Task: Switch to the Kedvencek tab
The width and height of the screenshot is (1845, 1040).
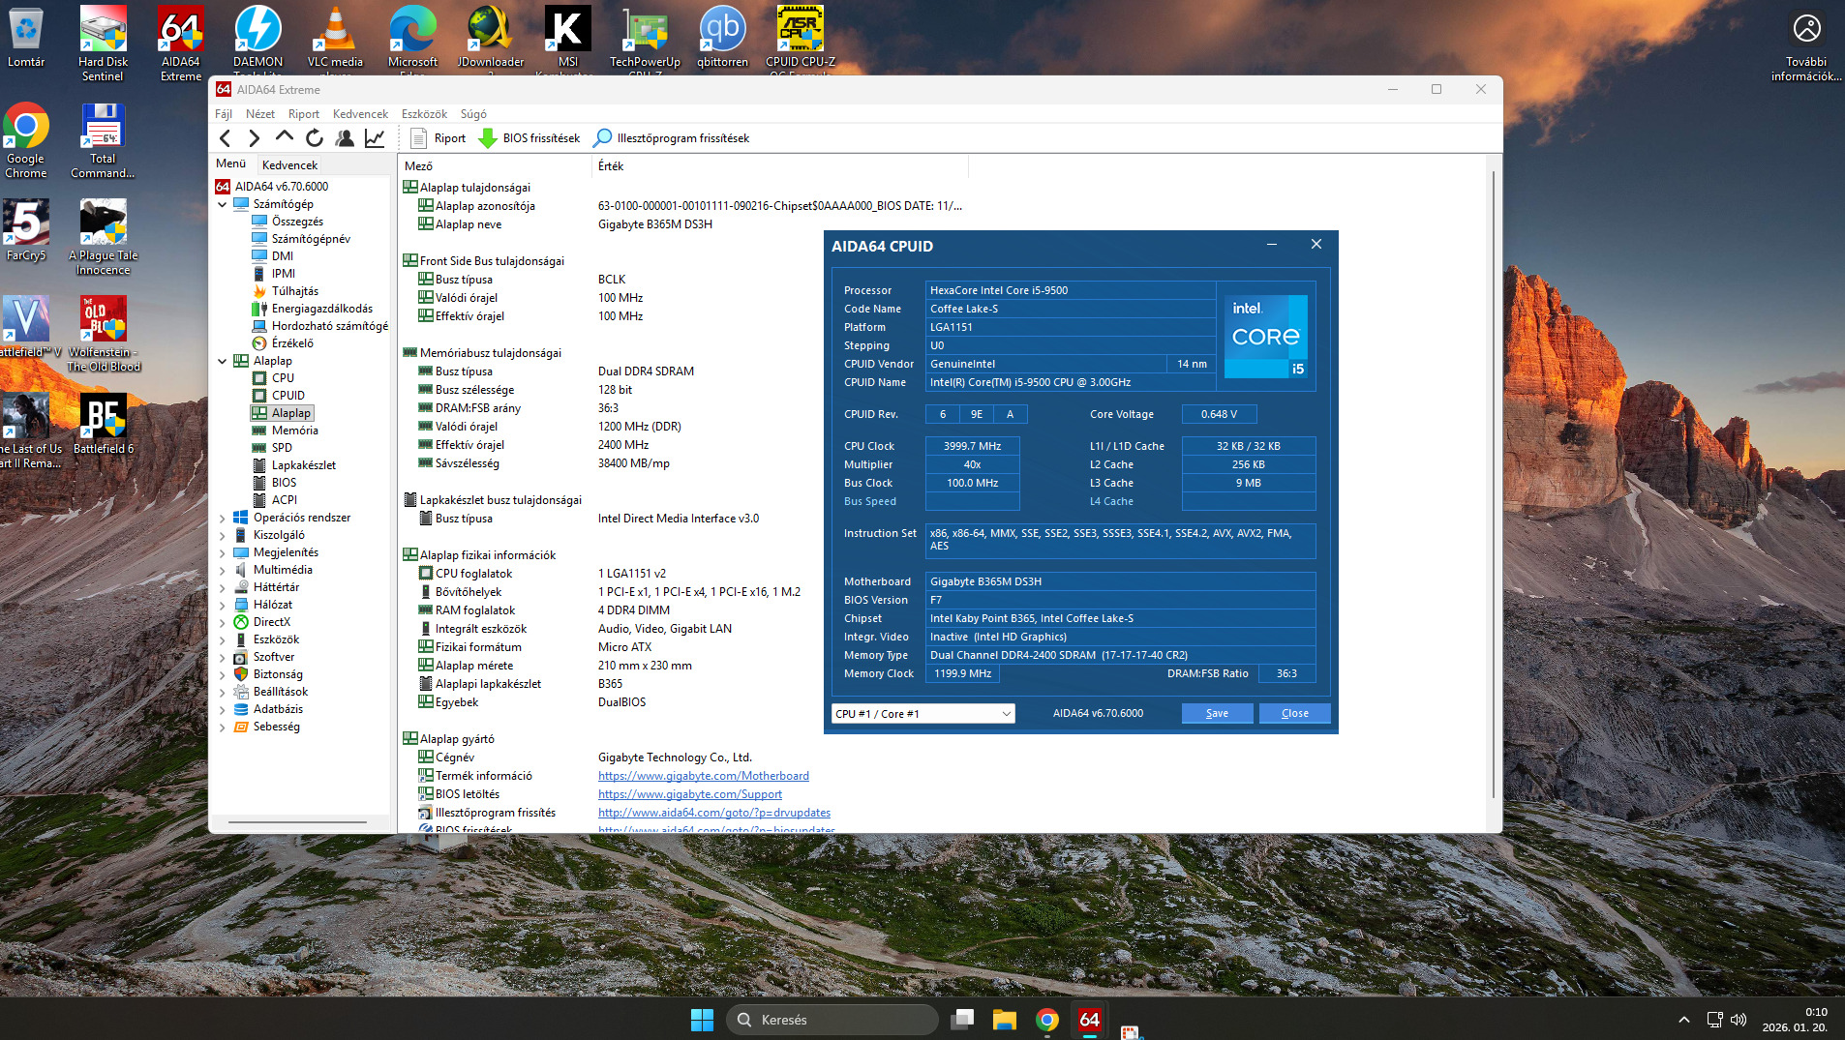Action: 289,165
